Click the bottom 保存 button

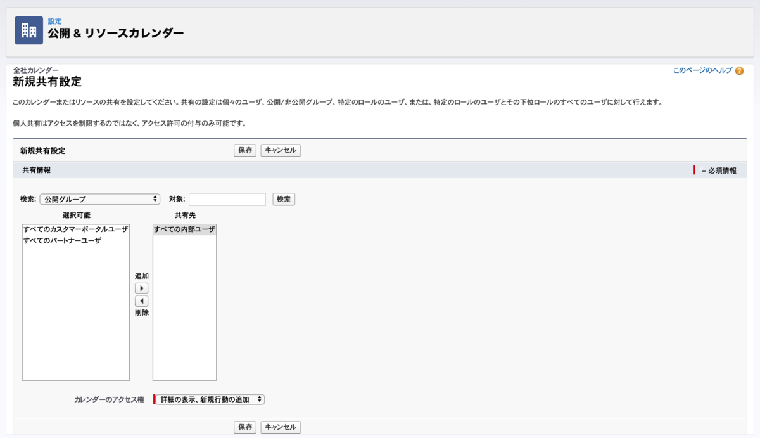(245, 427)
